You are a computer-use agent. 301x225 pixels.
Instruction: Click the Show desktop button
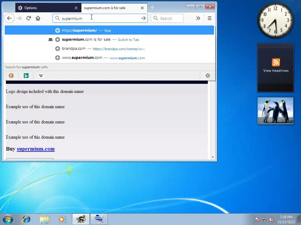pos(299,219)
